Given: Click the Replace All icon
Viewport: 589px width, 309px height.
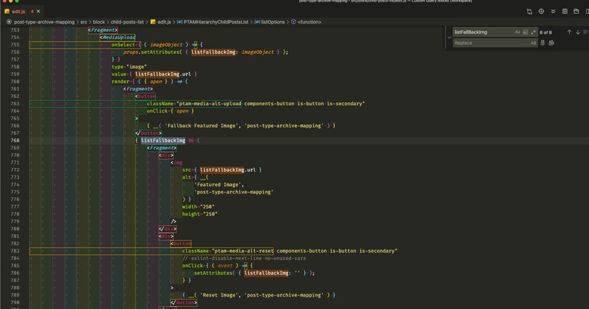Looking at the screenshot, I should coord(551,43).
